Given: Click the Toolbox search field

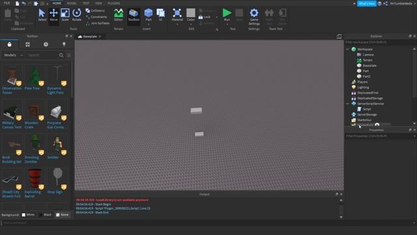Looking at the screenshot, I should [42, 55].
